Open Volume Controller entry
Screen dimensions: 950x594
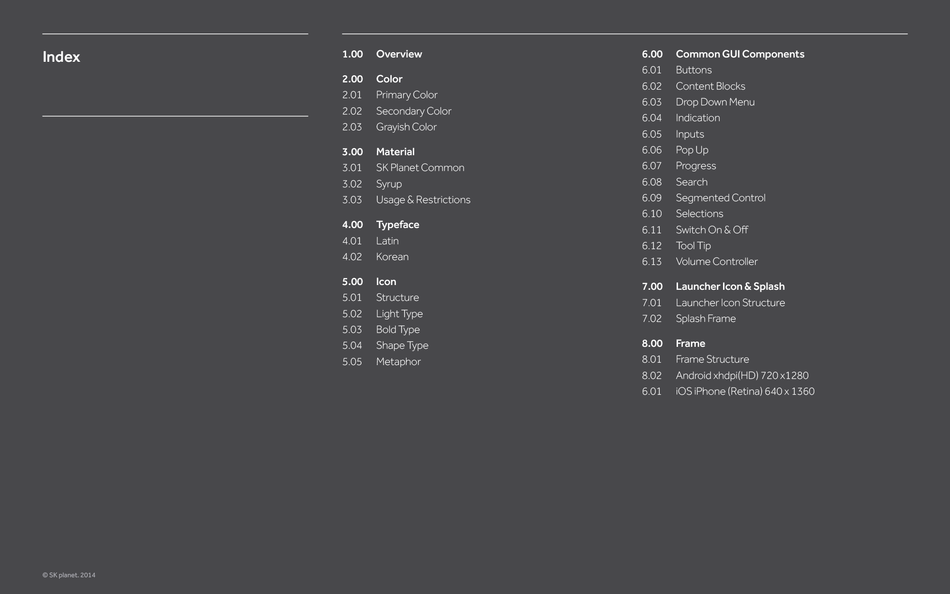point(716,262)
